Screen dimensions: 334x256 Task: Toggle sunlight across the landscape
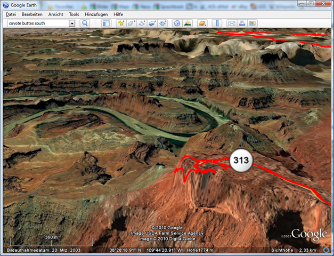188,23
